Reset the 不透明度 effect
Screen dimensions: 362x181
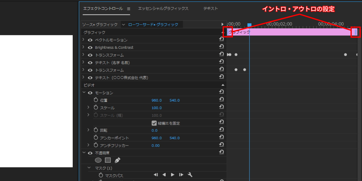coord(221,152)
